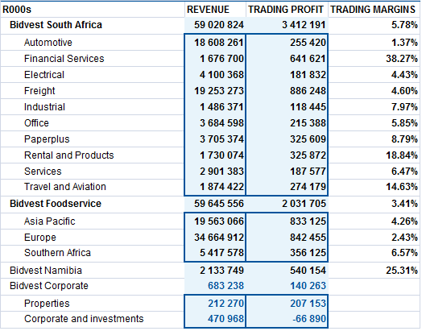Select the TRADING PROFIT column header
Image resolution: width=422 pixels, height=331 pixels.
(x=286, y=10)
